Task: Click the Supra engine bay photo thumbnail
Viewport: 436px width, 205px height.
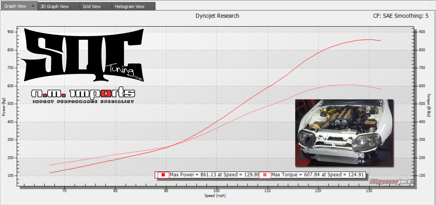Action: (x=344, y=133)
